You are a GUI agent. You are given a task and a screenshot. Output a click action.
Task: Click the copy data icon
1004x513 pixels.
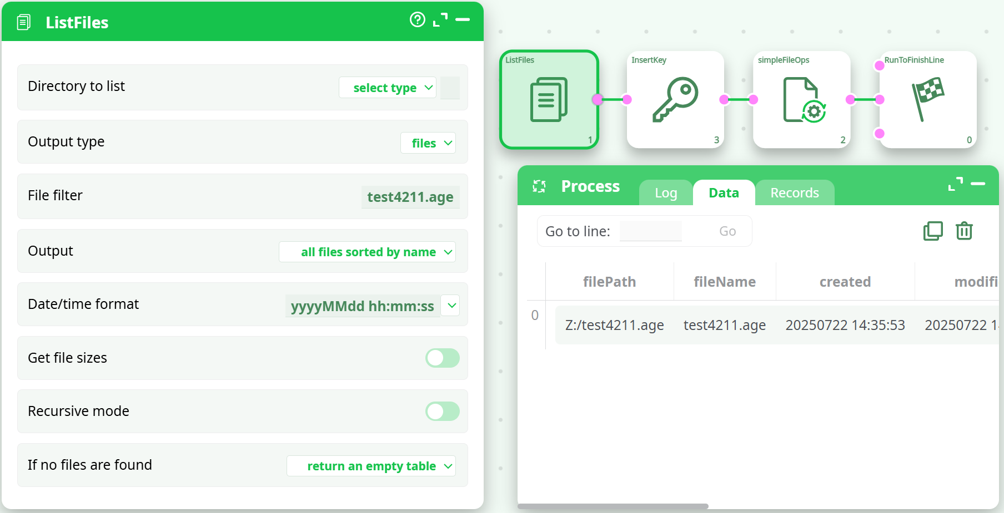coord(933,231)
